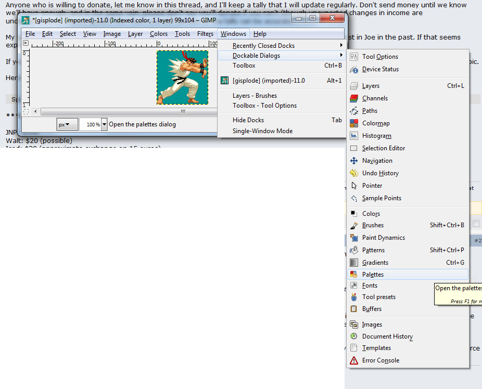Open the Sample Points dialog
The height and width of the screenshot is (389, 482).
408,198
